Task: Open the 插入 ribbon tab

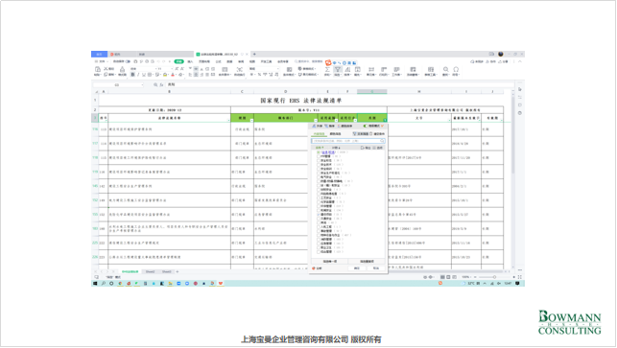Action: point(190,61)
